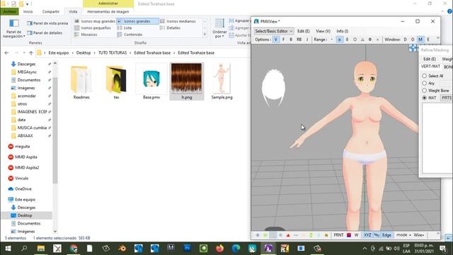
Task: Click the red triangle icon in bottom toolbar
Action: tap(288, 235)
